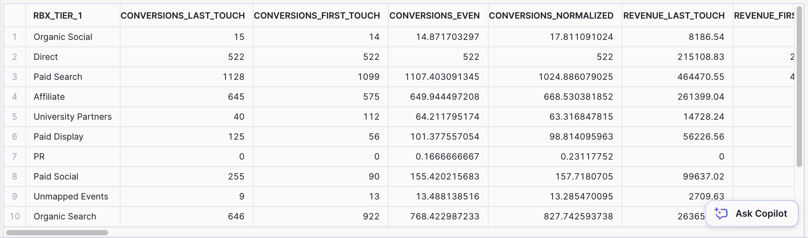Select the partially visible REVENUE_FIRST column header

click(x=764, y=16)
